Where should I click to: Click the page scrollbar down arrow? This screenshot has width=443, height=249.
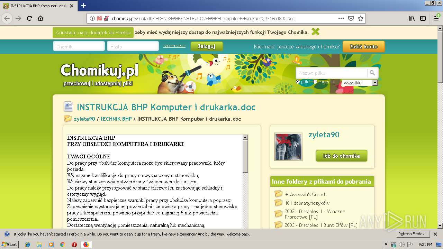440,225
